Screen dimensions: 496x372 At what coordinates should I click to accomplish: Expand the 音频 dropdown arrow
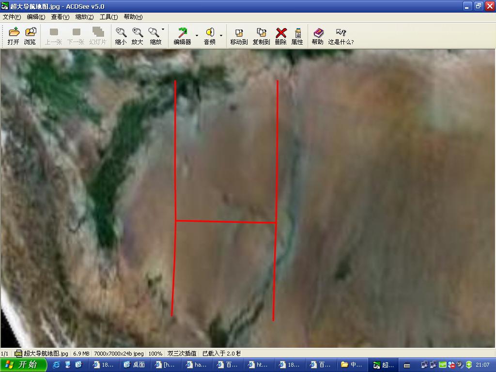pyautogui.click(x=221, y=35)
